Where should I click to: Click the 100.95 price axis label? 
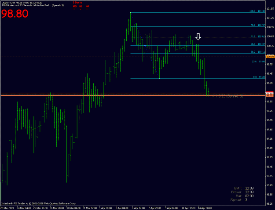(x=270, y=27)
